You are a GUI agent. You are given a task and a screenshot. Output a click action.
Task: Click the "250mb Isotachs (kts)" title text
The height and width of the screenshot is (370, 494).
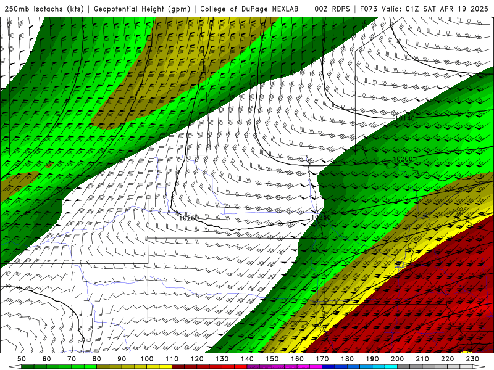point(44,9)
